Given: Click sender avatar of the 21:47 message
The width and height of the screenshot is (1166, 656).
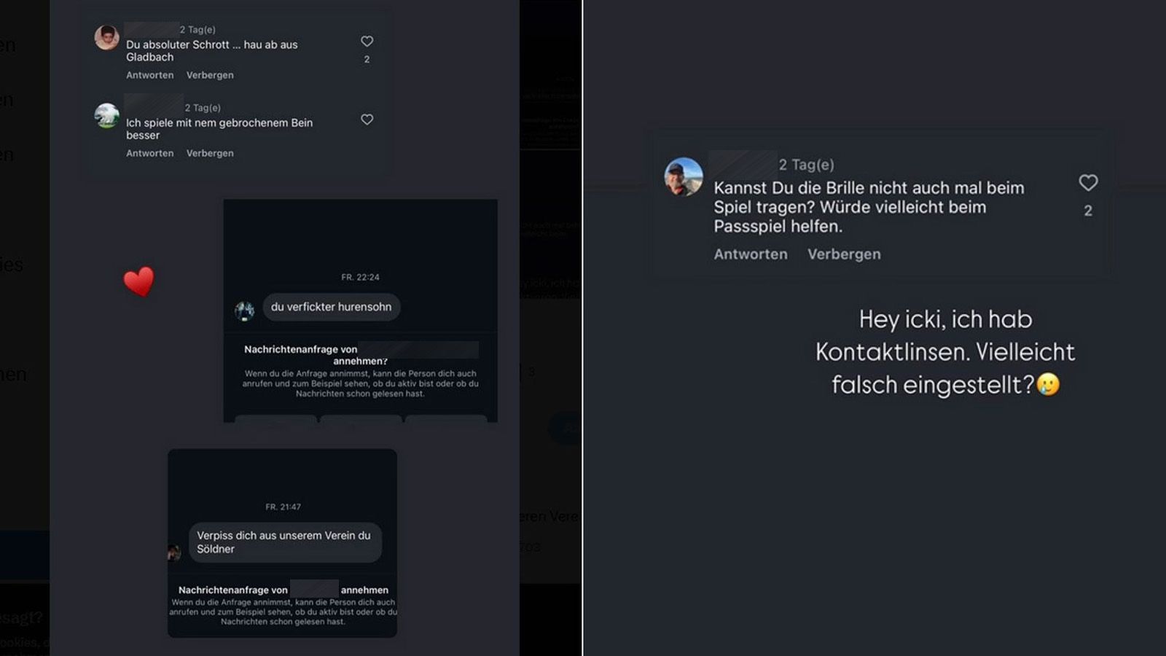Looking at the screenshot, I should point(174,552).
